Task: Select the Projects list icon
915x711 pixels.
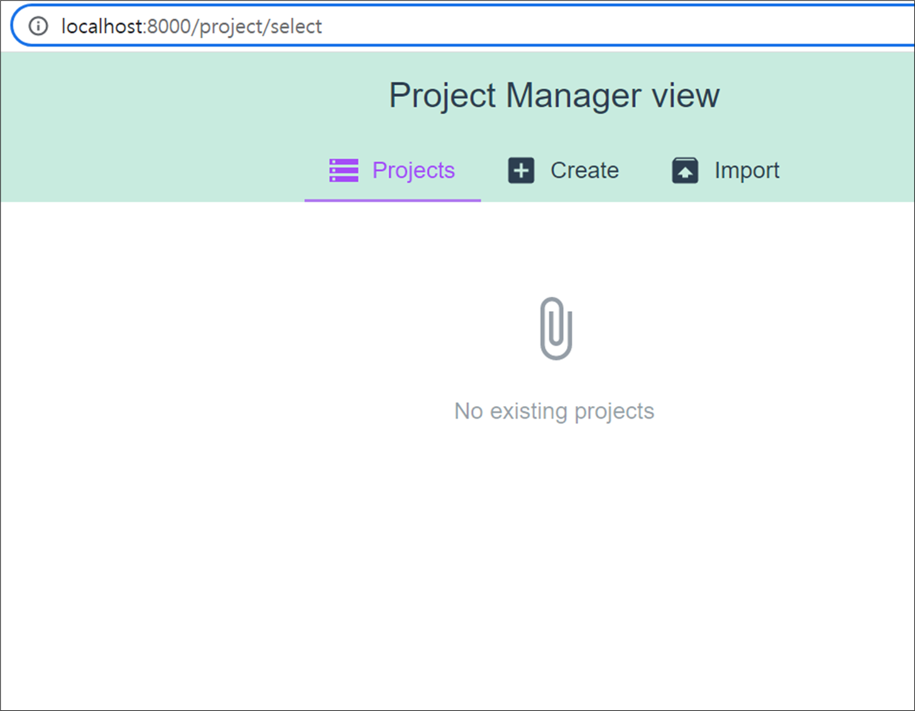Action: tap(344, 170)
